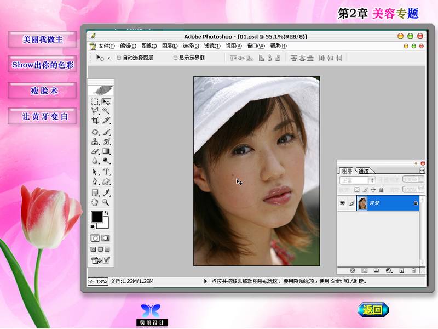Open the 图像(I) menu
Image resolution: width=438 pixels, height=329 pixels.
coord(149,46)
